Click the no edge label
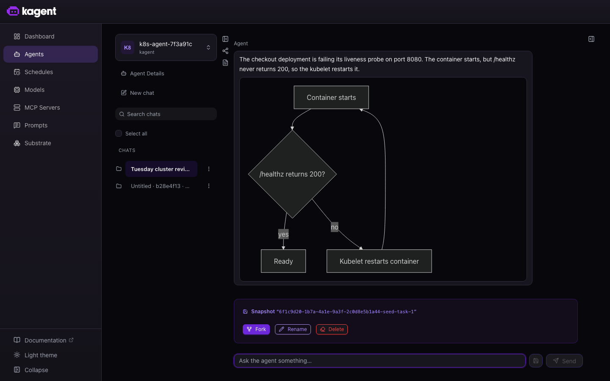Image resolution: width=610 pixels, height=381 pixels. (x=335, y=227)
